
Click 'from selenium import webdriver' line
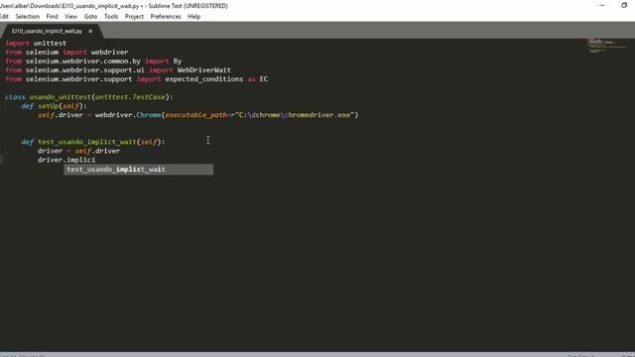(66, 53)
